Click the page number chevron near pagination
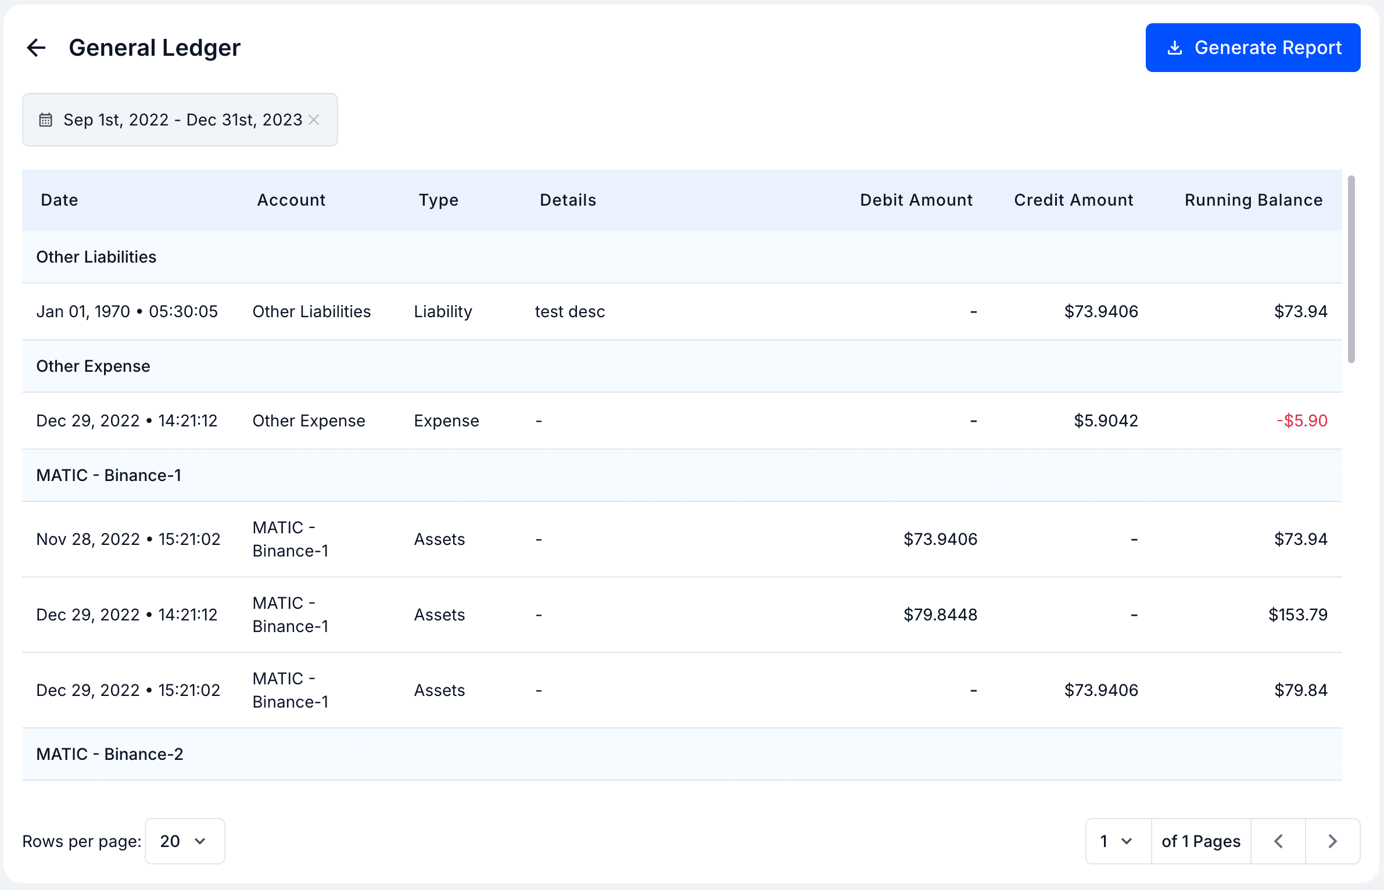This screenshot has width=1384, height=890. pos(1127,841)
